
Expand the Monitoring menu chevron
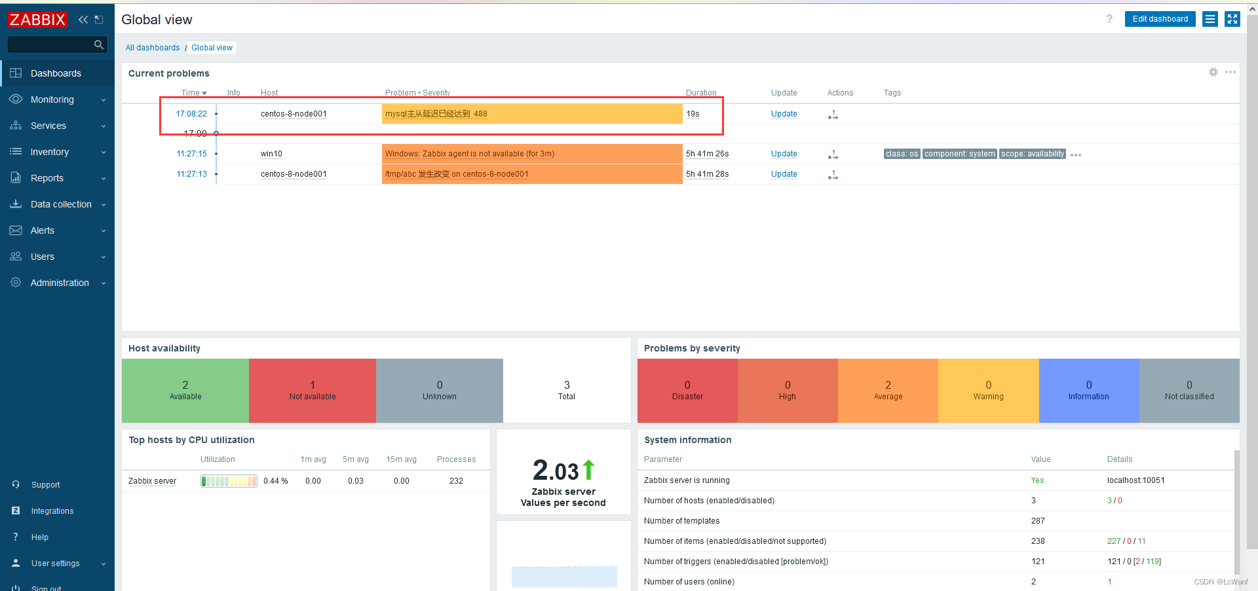coord(104,100)
